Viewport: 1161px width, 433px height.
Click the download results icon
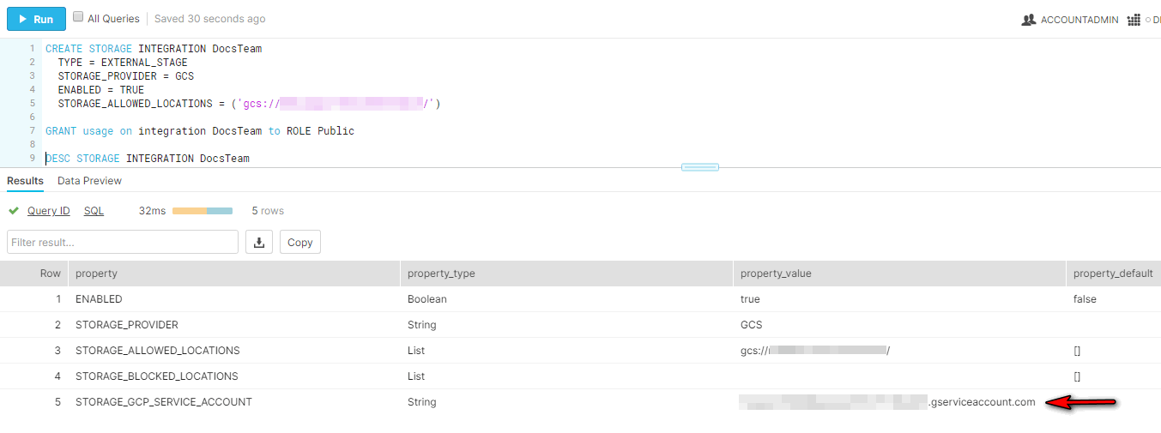(259, 242)
